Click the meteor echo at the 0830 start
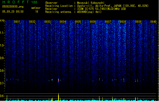 (7, 80)
